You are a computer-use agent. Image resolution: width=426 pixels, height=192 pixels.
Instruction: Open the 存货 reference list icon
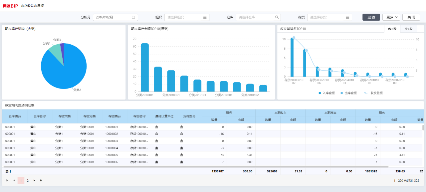[347, 17]
